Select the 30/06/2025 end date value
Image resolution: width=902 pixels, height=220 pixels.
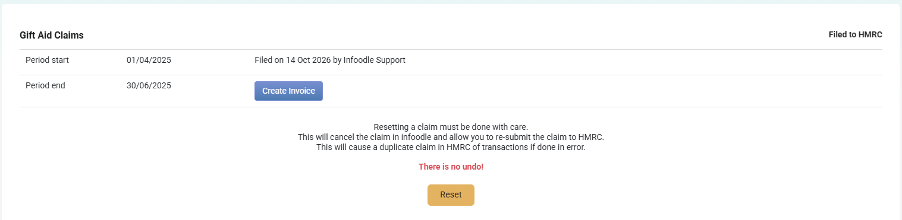[149, 85]
